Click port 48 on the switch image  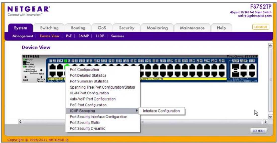coord(222,75)
